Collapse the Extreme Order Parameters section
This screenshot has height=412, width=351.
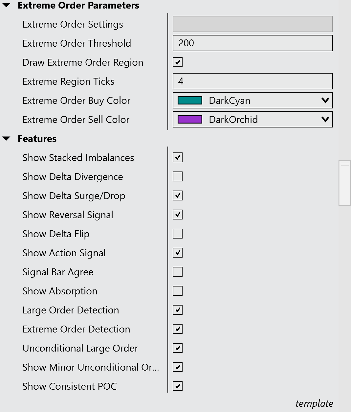[7, 5]
